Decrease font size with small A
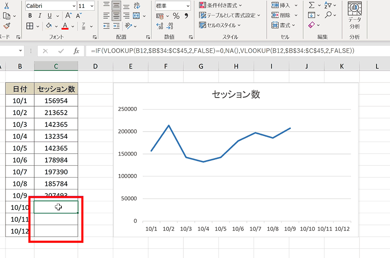This screenshot has height=258, width=390. [79, 16]
